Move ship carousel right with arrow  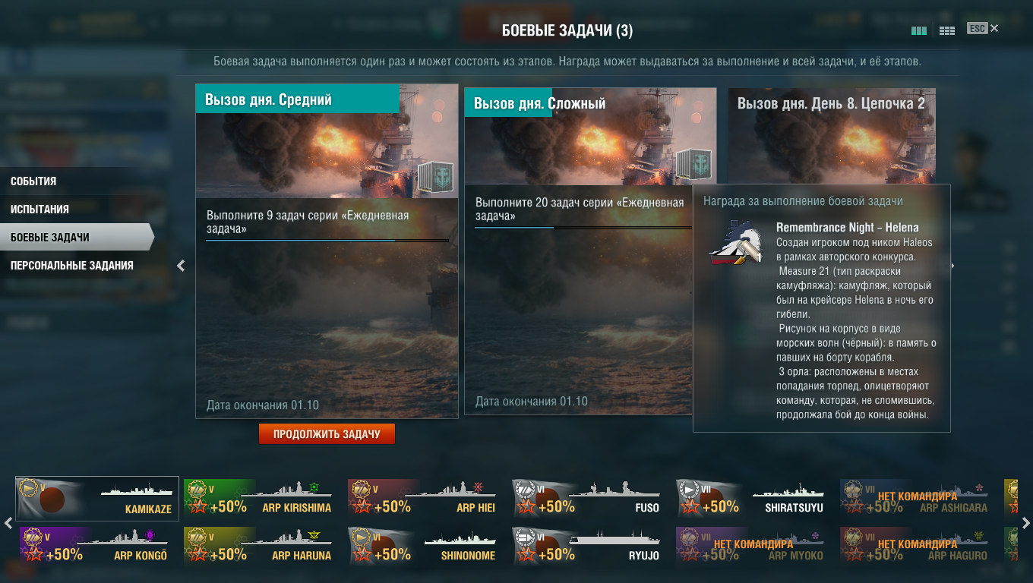(x=1025, y=523)
